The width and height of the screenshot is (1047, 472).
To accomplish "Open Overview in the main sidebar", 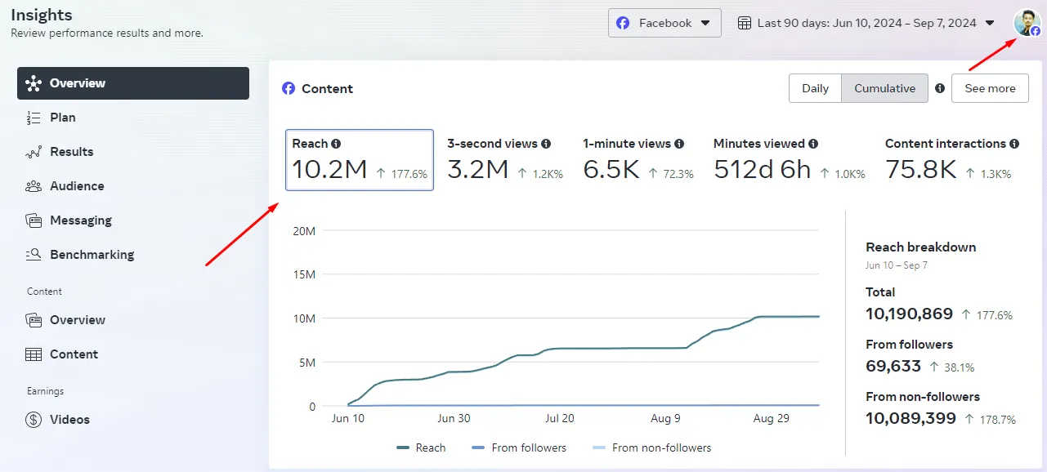I will (x=133, y=83).
